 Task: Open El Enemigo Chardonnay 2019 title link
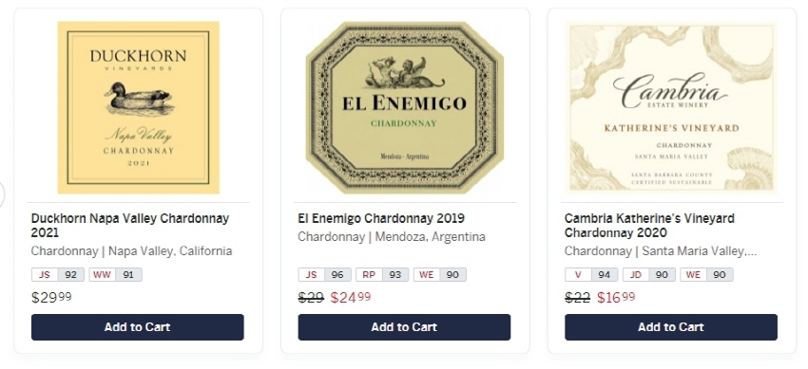(381, 218)
